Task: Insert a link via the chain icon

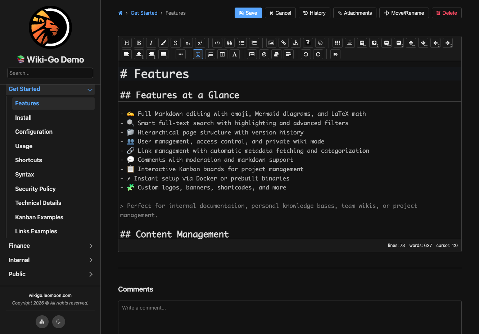Action: (x=284, y=43)
